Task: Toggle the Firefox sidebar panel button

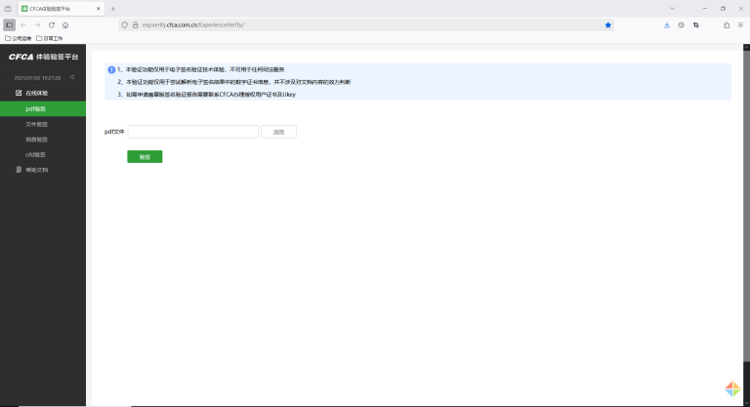Action: point(10,24)
